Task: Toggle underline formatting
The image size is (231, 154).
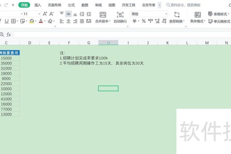Action: tap(7, 21)
